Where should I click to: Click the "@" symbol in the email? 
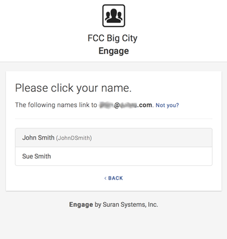(x=117, y=105)
